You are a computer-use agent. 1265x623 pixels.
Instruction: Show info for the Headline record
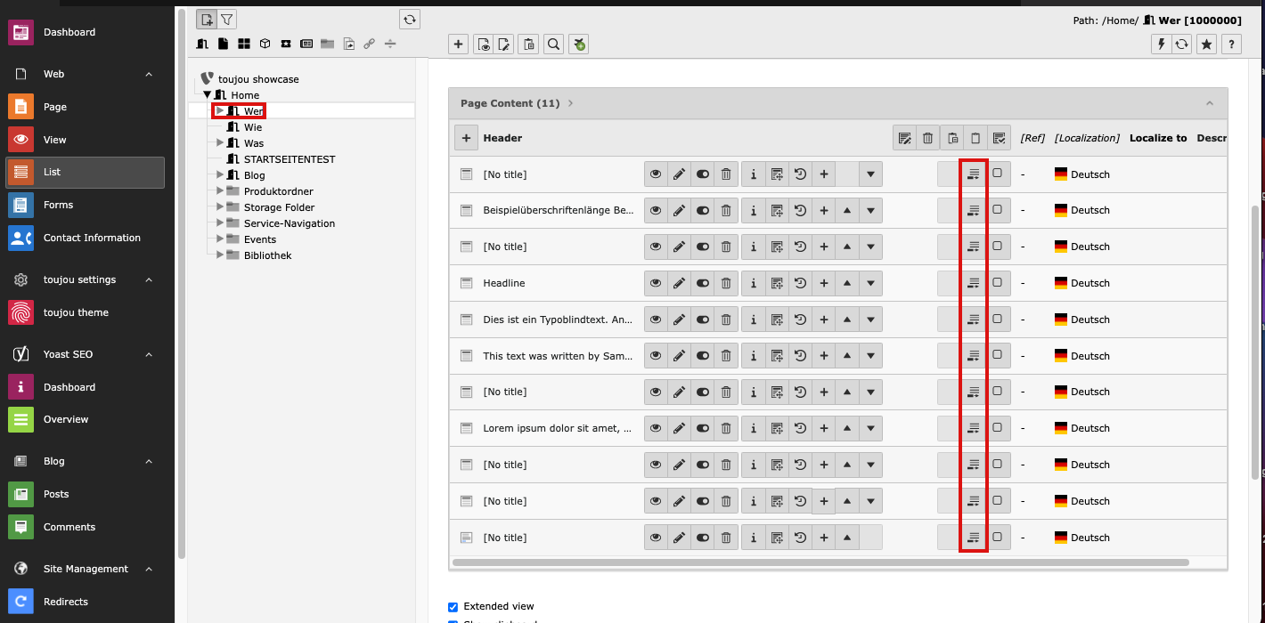pyautogui.click(x=754, y=282)
